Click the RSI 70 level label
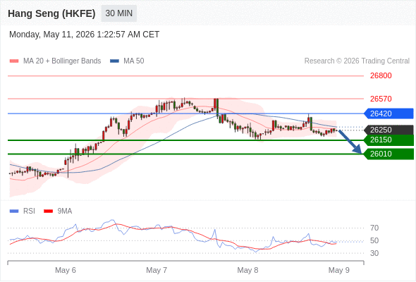 [374, 228]
